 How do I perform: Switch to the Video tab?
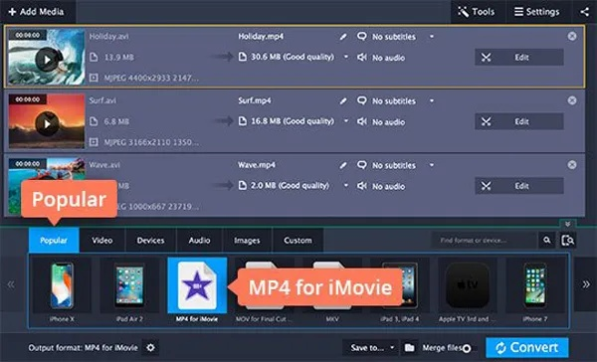(102, 241)
